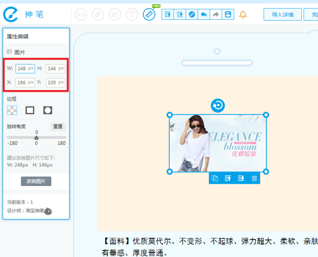Click the save disk icon
Screen dimensions: 318x257
[228, 14]
